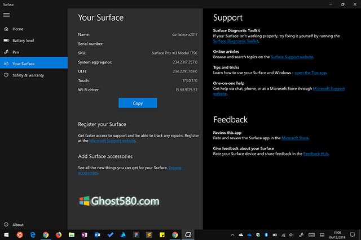The height and width of the screenshot is (240, 361).
Task: Select Your Surface in the sidebar
Action: 34,62
